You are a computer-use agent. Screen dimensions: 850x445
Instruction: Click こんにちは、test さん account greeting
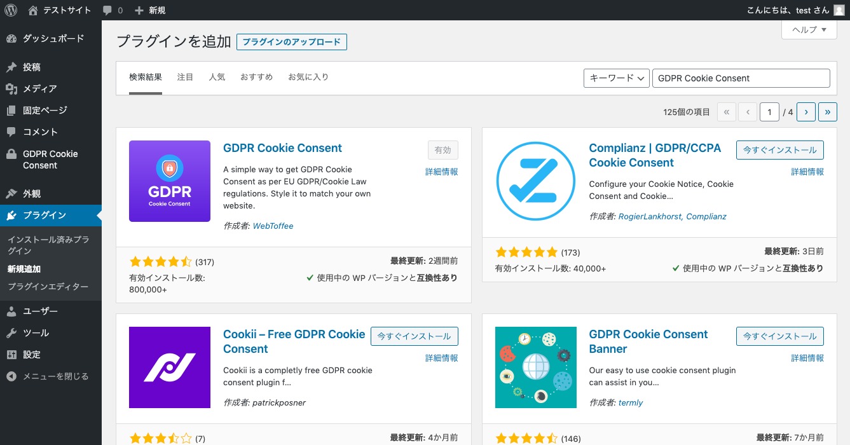pyautogui.click(x=788, y=10)
